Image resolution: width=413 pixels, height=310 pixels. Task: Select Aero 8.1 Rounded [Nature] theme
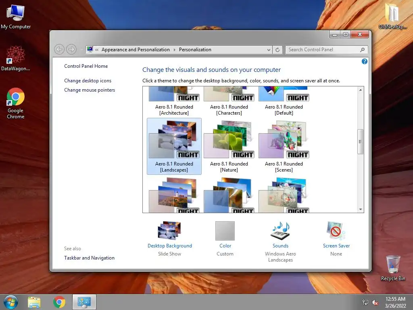pyautogui.click(x=229, y=146)
